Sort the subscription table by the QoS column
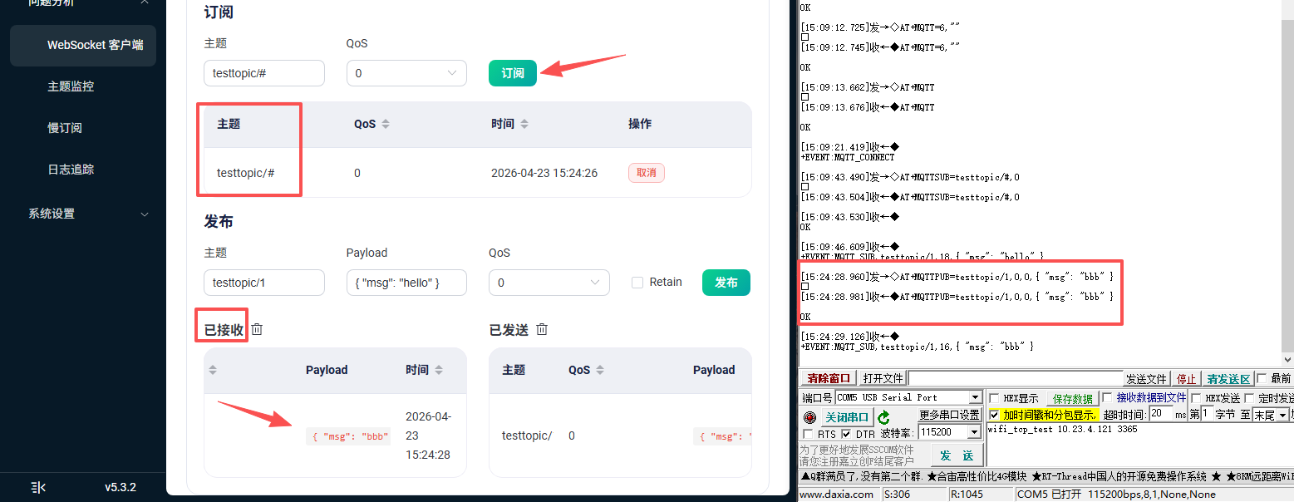 [386, 124]
